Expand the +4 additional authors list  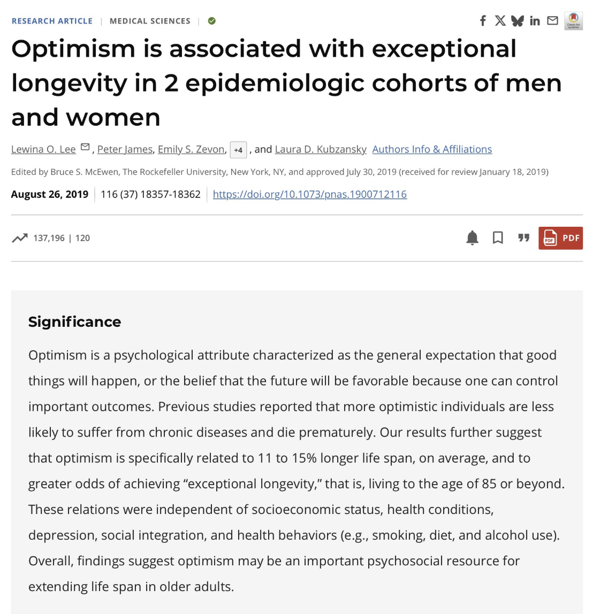(x=238, y=150)
